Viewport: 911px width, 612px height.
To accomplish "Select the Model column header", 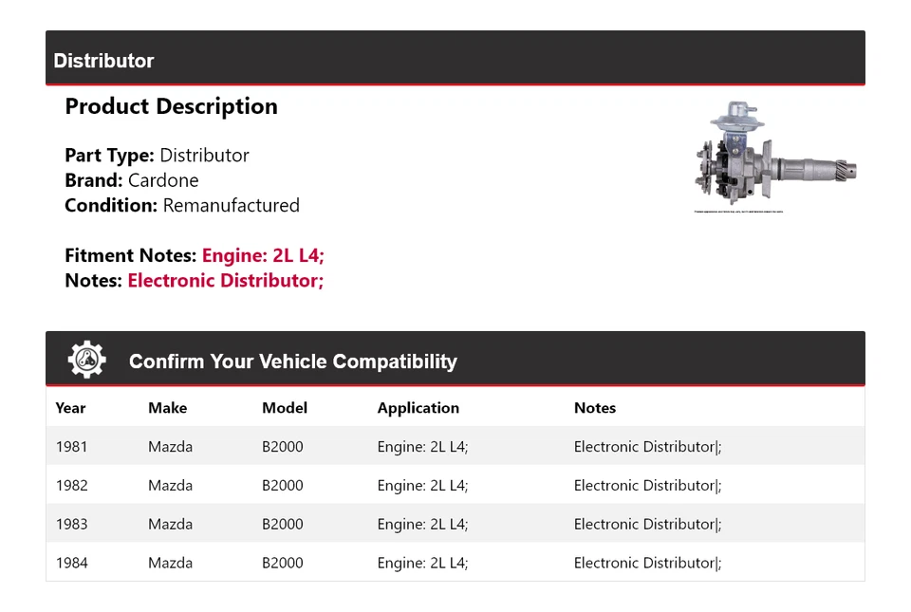I will tap(285, 408).
